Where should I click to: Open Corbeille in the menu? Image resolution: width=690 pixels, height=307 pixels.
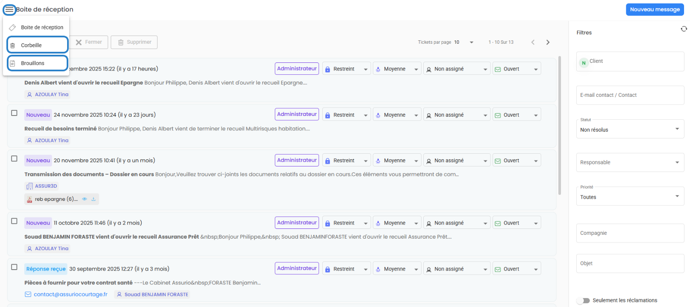click(37, 45)
